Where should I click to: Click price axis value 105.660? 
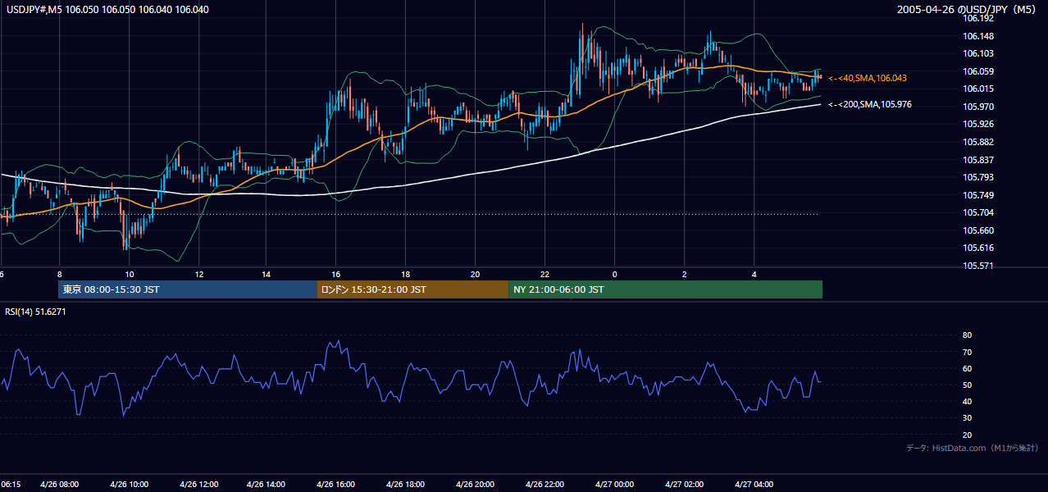tap(977, 230)
